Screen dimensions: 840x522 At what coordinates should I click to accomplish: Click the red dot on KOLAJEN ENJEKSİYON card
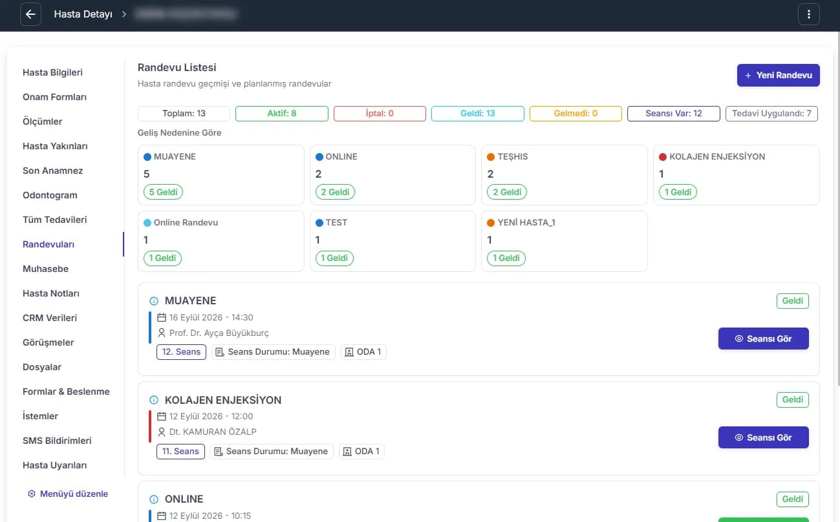[x=663, y=157]
